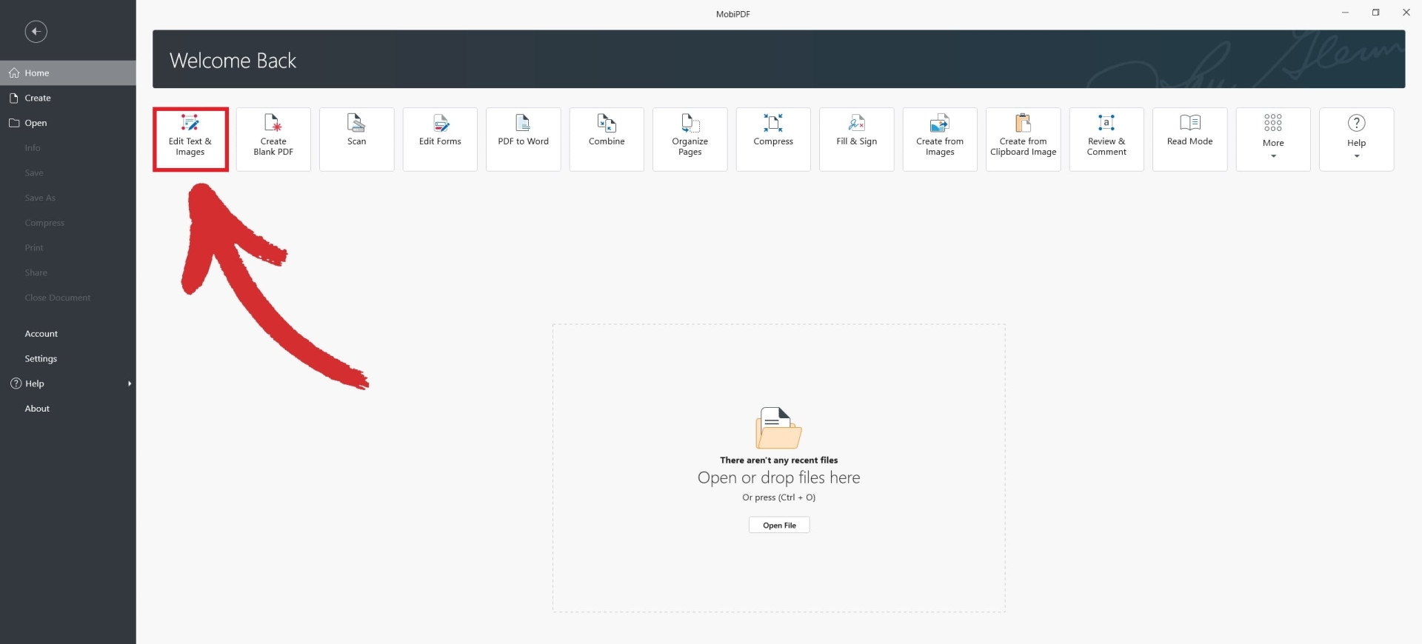Open the Fill & Sign tool

pyautogui.click(x=856, y=138)
